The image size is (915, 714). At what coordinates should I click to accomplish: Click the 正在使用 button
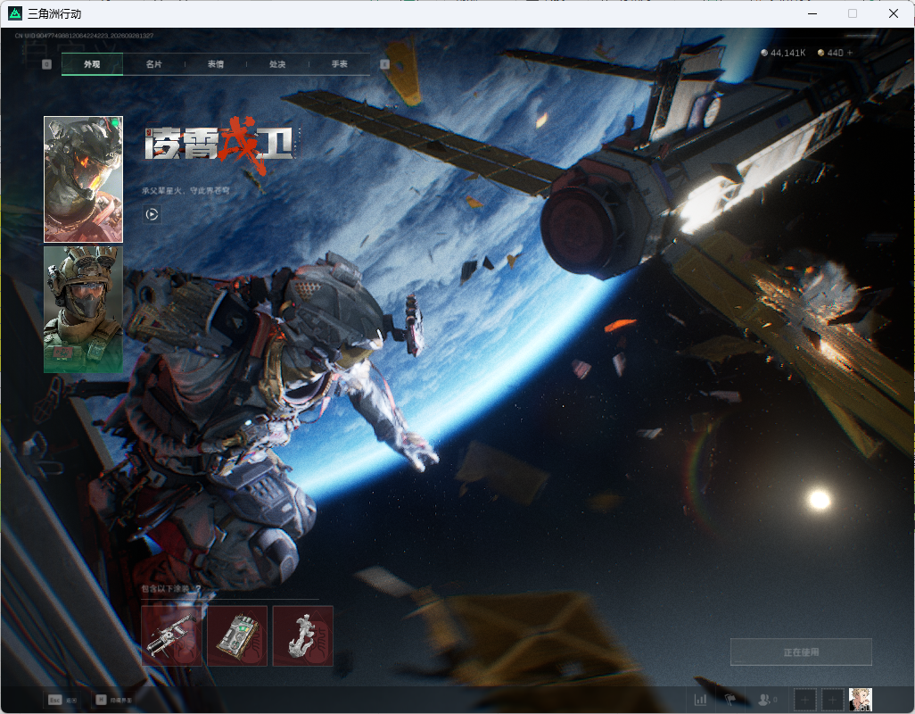pos(801,652)
